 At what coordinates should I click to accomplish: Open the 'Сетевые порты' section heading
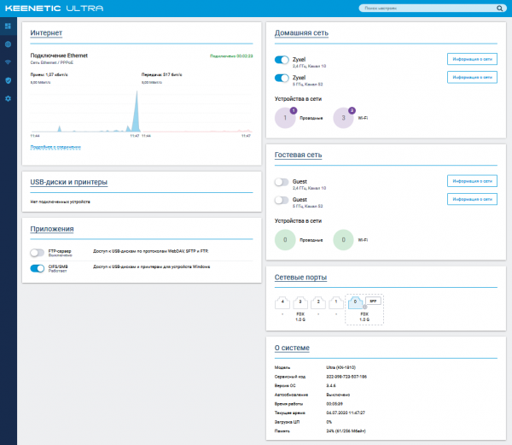pos(300,278)
